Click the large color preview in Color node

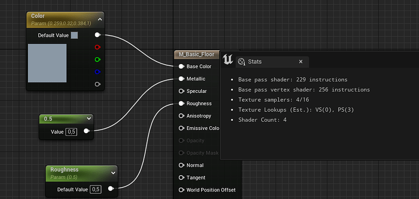click(47, 63)
